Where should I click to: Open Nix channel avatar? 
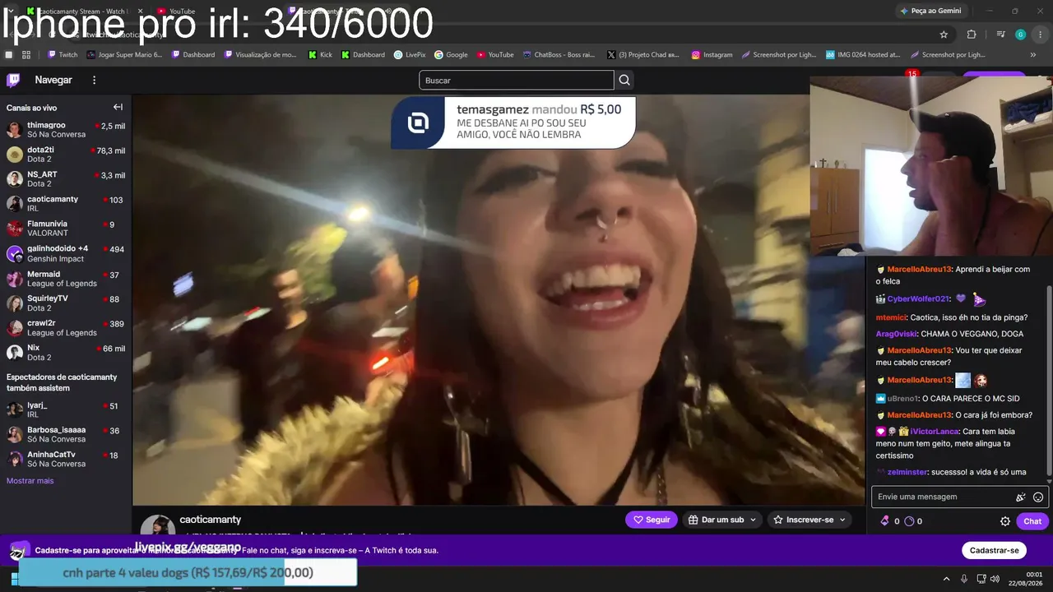(x=14, y=353)
